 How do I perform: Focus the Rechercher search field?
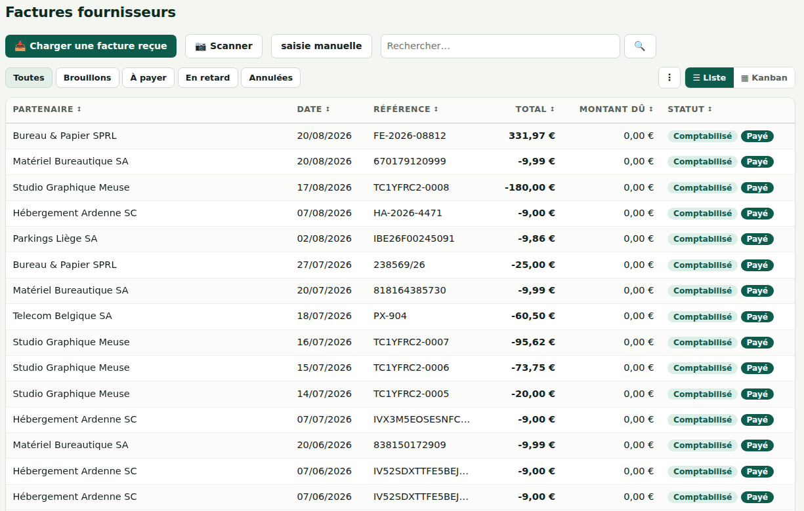500,46
